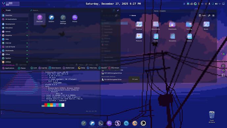Click the Sleep button
Image resolution: width=227 pixels, height=128 pixels.
tap(82, 68)
